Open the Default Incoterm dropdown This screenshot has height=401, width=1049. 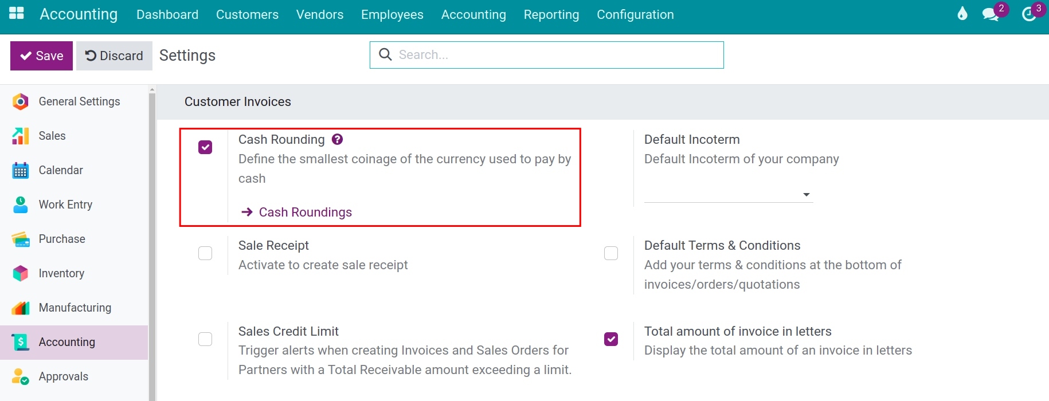click(x=729, y=194)
